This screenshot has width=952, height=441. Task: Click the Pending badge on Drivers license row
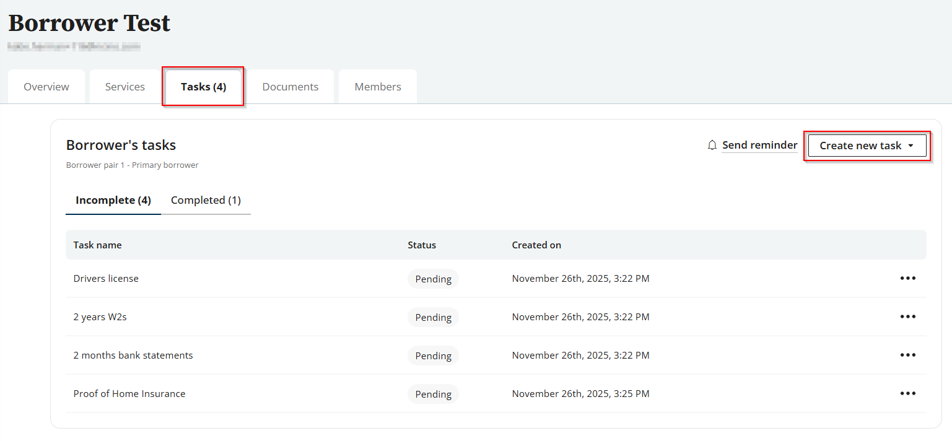click(433, 279)
